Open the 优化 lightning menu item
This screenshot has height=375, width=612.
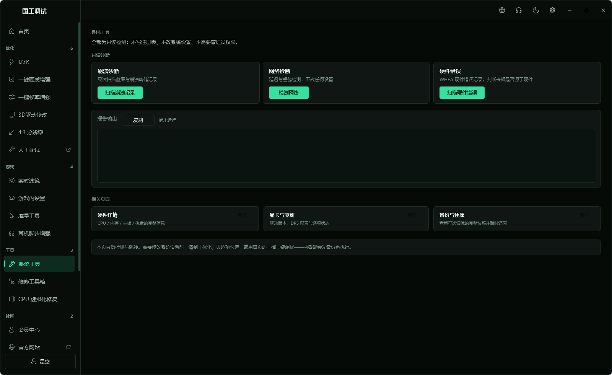point(39,62)
